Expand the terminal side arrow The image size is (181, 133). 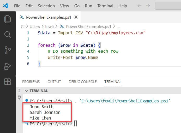pos(19,90)
